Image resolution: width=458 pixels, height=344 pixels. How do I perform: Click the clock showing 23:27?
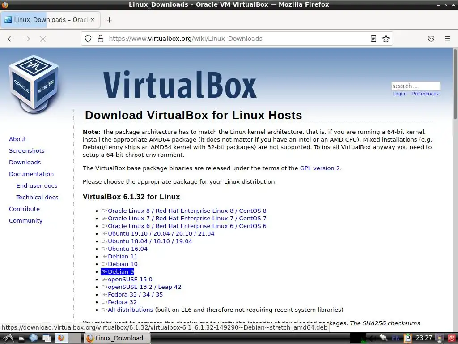(424, 338)
